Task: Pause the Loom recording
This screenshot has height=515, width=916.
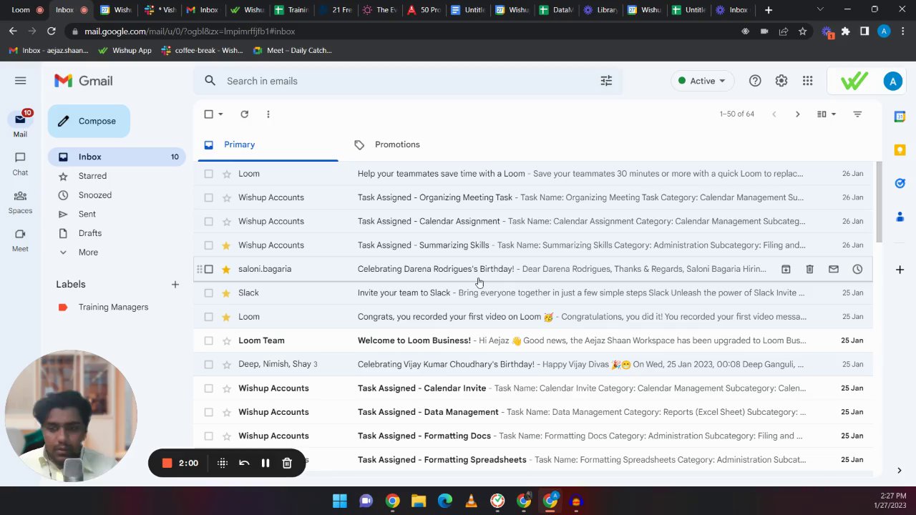Action: point(265,463)
